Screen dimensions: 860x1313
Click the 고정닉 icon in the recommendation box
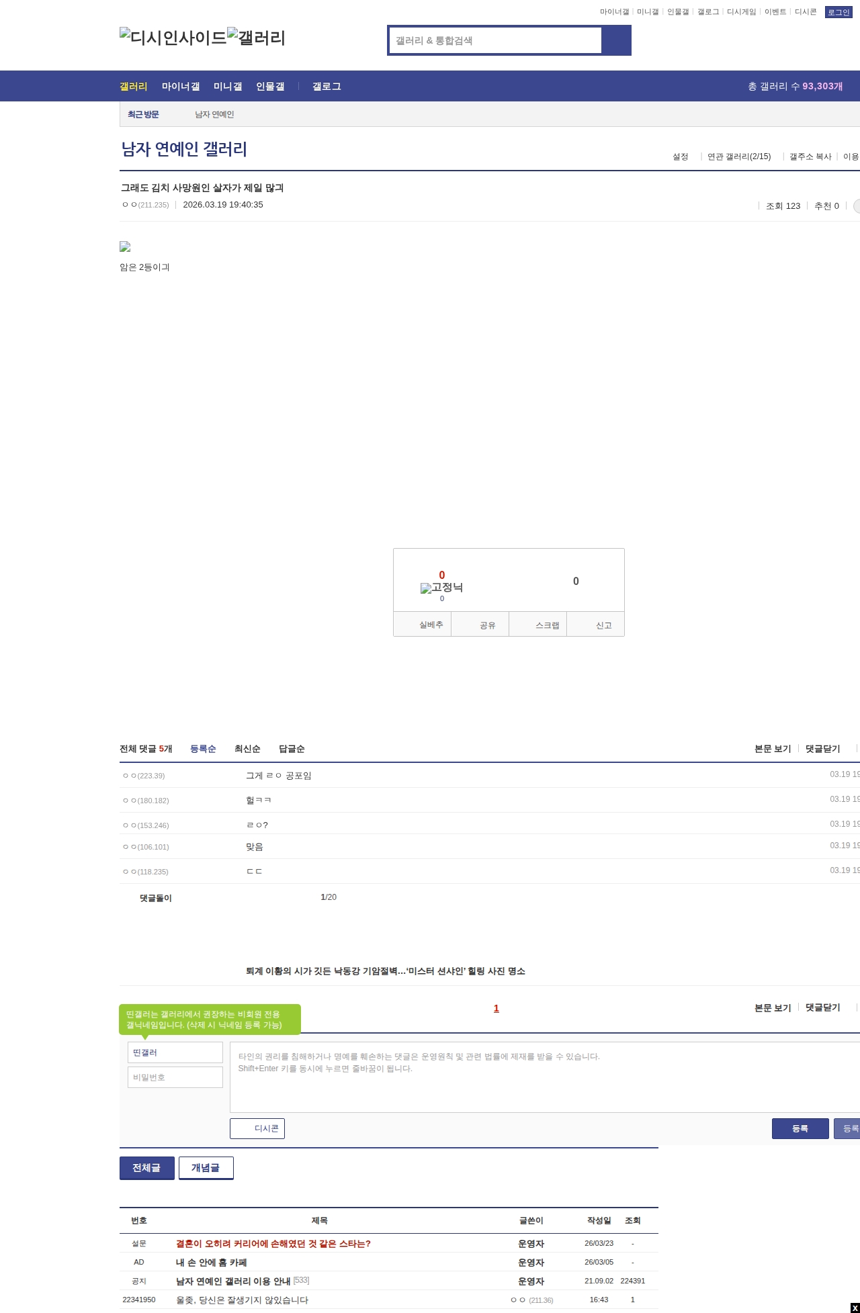click(x=441, y=588)
